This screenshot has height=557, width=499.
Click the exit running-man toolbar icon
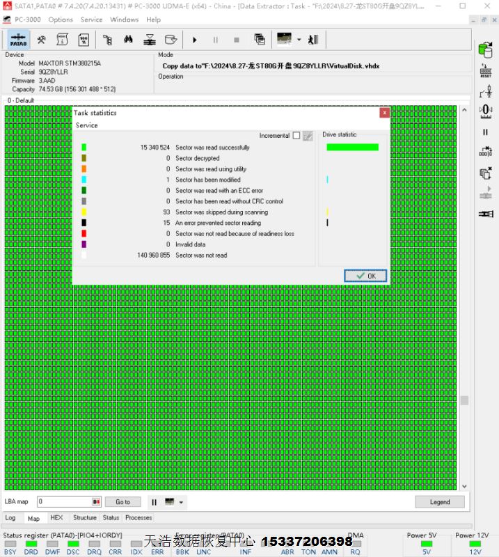tap(313, 40)
